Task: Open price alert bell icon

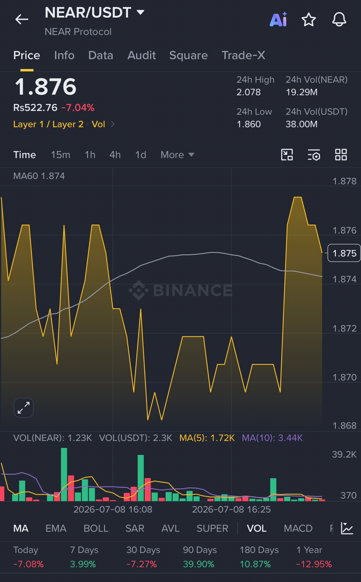Action: pos(339,20)
